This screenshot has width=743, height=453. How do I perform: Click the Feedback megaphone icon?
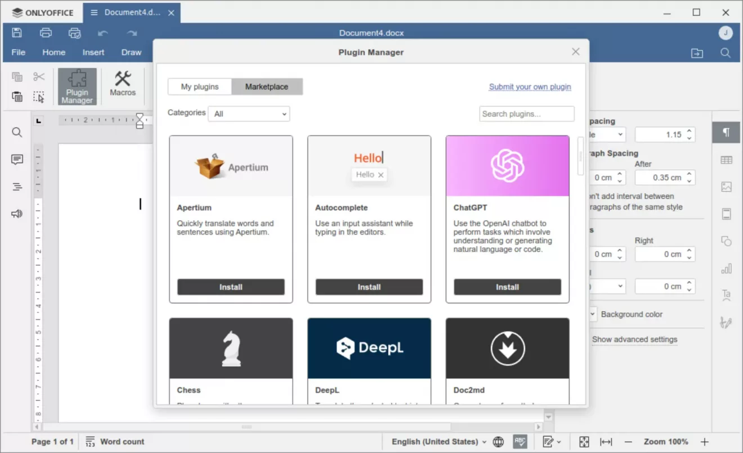tap(17, 214)
